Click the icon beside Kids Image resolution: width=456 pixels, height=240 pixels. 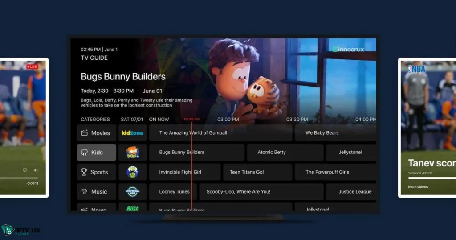click(84, 152)
